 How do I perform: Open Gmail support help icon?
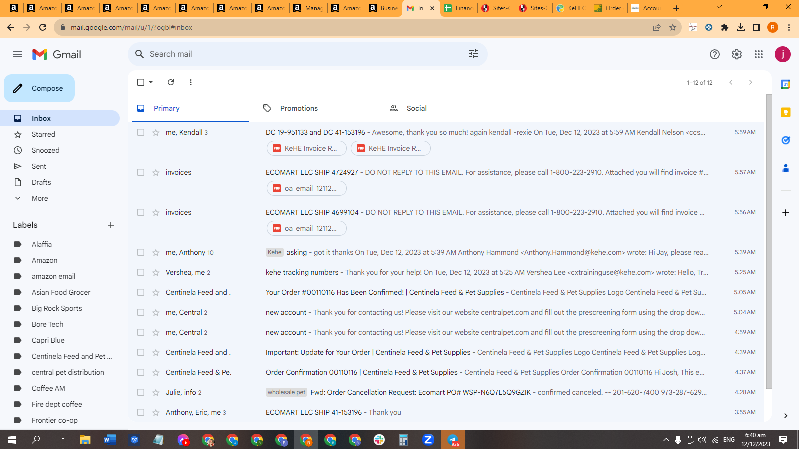click(715, 54)
